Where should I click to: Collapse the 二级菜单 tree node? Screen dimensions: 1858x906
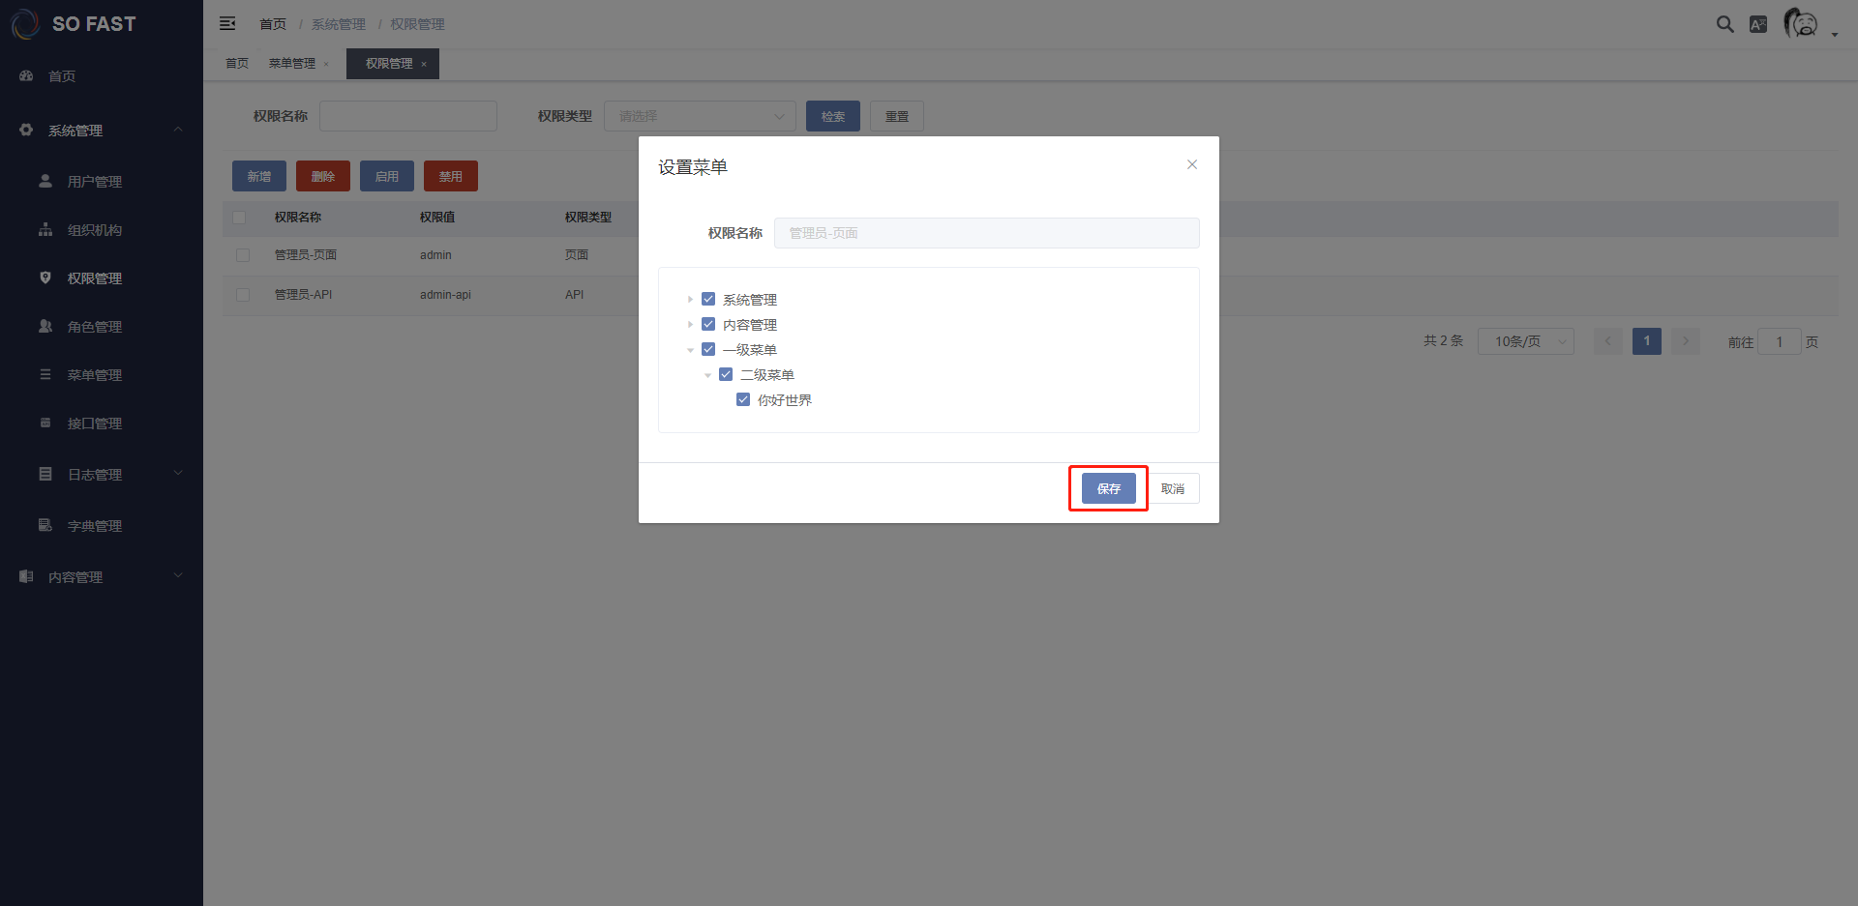coord(707,375)
